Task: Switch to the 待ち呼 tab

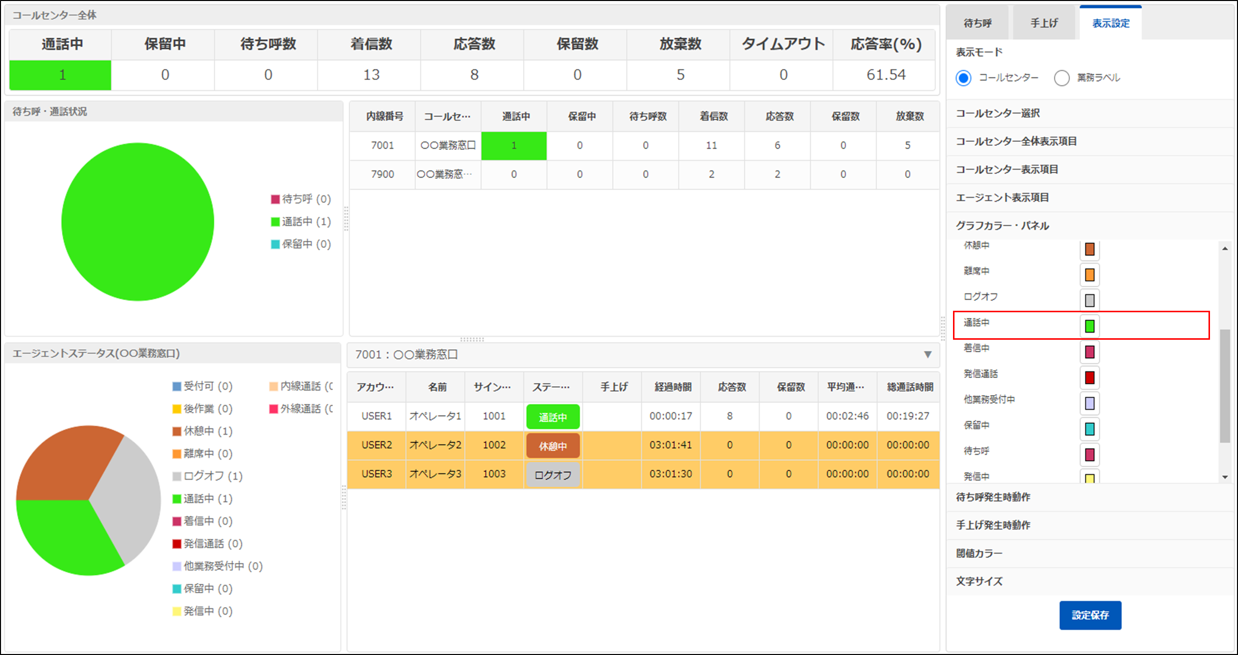Action: pyautogui.click(x=977, y=23)
